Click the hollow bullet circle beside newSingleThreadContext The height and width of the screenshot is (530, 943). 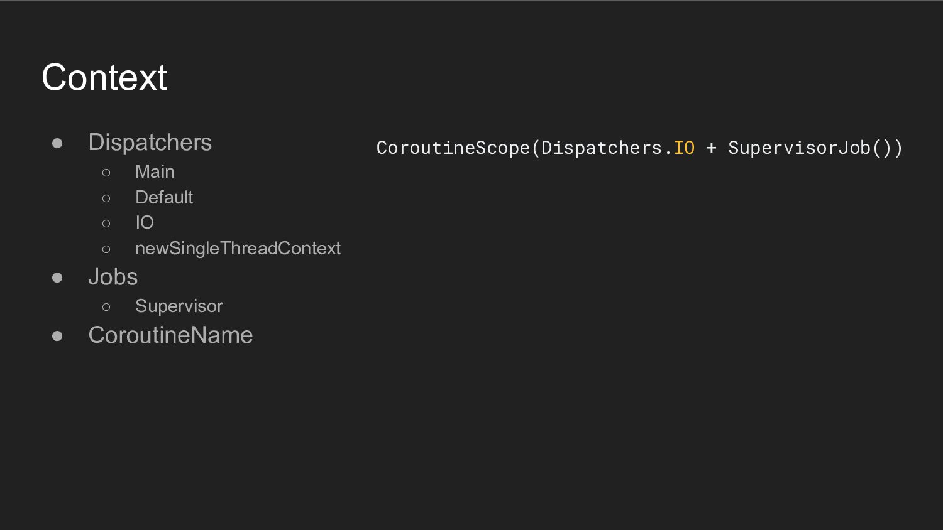click(106, 249)
